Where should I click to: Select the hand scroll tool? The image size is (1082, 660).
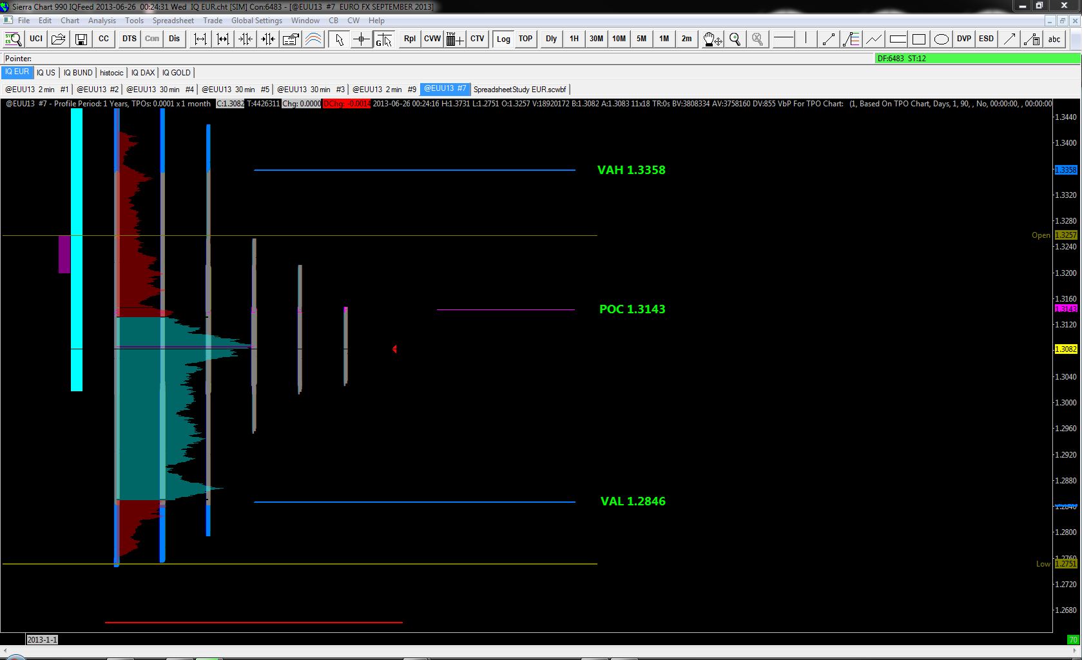[712, 39]
